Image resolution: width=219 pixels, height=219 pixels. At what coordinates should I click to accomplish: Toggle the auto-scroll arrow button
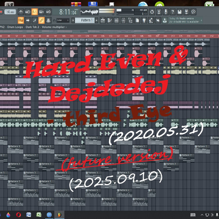coord(28,20)
